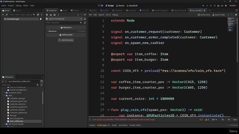The width and height of the screenshot is (239, 134).
Task: Open the Debugger bottom panel
Action: (x=103, y=125)
